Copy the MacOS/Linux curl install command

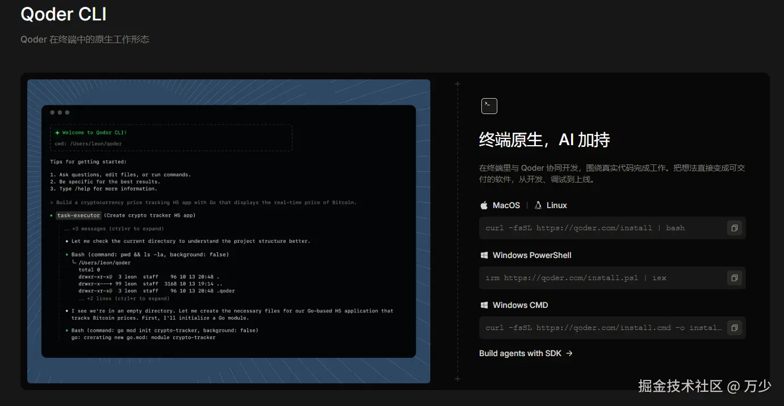click(x=734, y=228)
